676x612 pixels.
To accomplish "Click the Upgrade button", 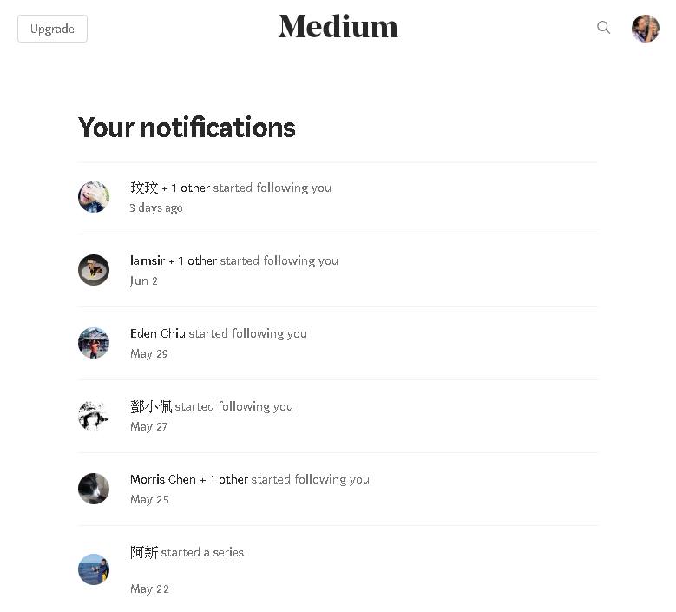I will pyautogui.click(x=52, y=29).
